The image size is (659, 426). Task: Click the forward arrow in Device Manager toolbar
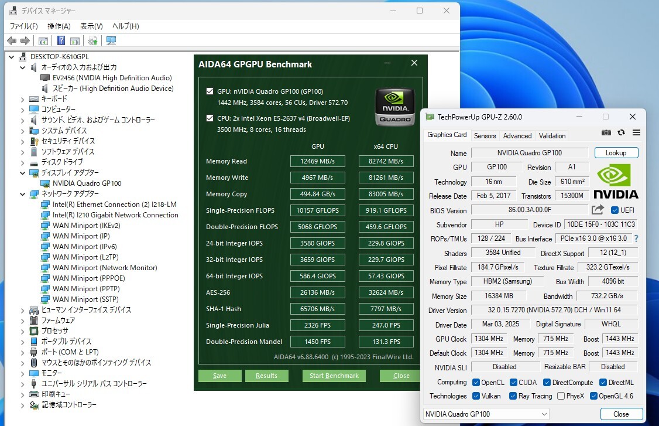pyautogui.click(x=25, y=41)
